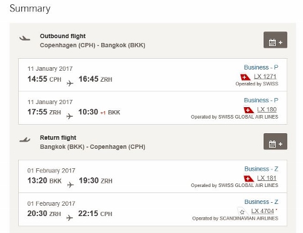Screen dimensions: 303x233
Task: Click the outbound departing plane icon
Action: tap(25, 38)
